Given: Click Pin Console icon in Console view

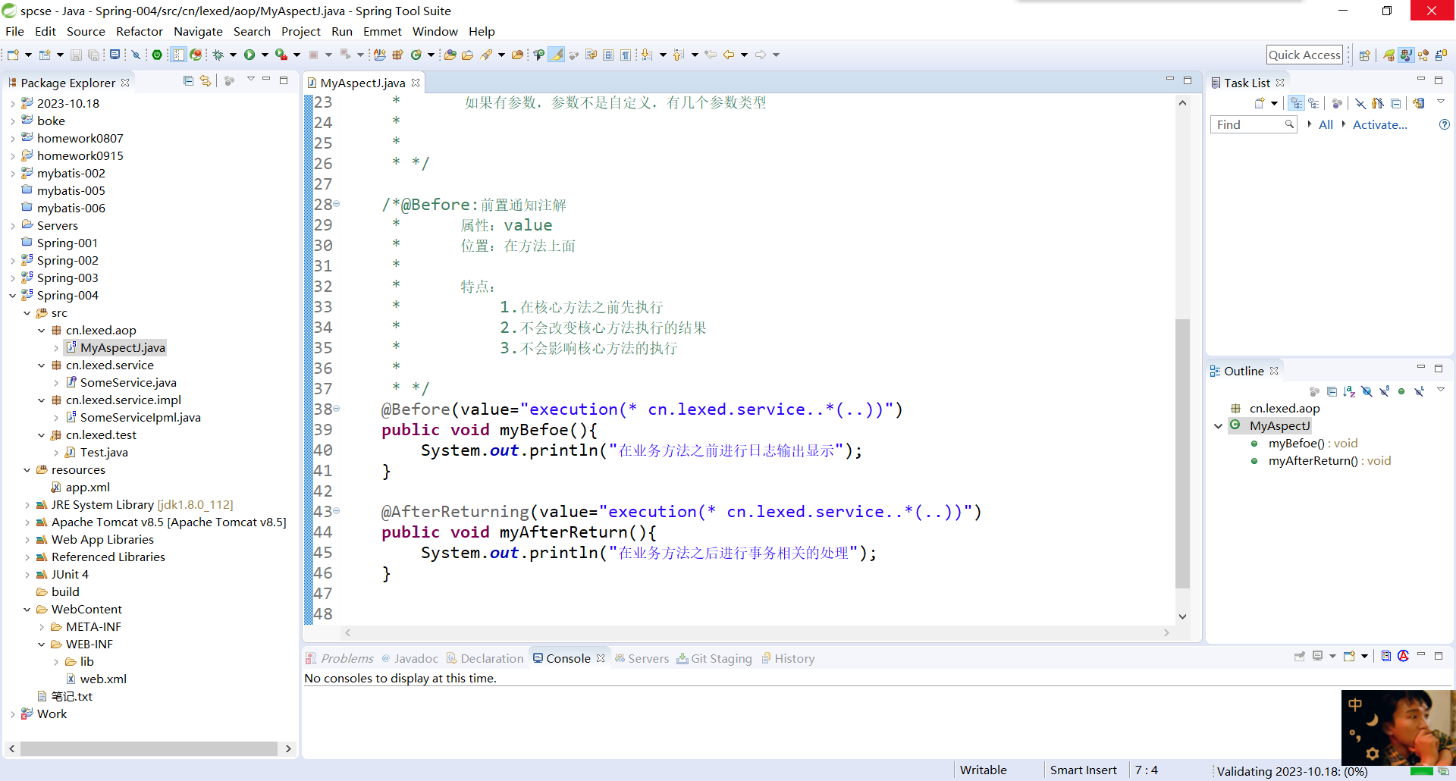Looking at the screenshot, I should tap(1299, 657).
